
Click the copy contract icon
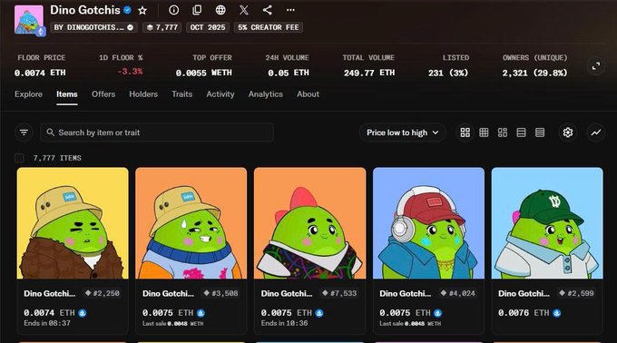(197, 10)
